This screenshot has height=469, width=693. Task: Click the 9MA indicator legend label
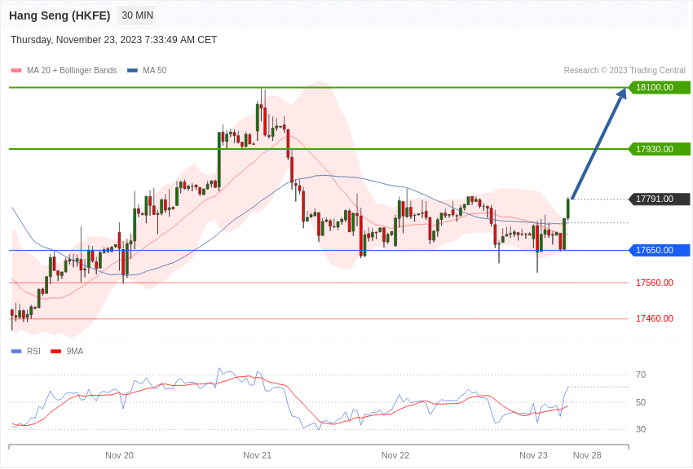point(75,351)
